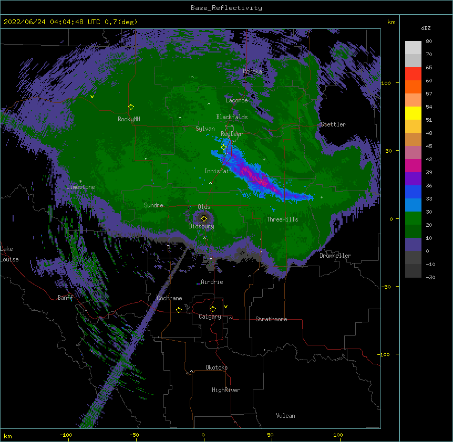Screen dimensions: 453x442
Task: Click the Calgary map label
Action: click(x=210, y=317)
